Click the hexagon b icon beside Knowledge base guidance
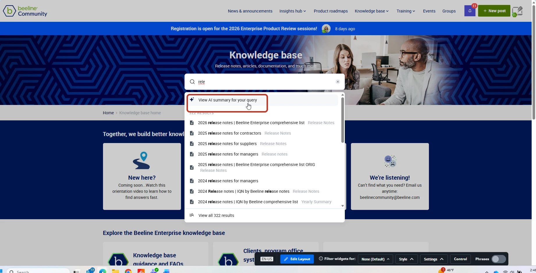The height and width of the screenshot is (273, 536). [118, 260]
